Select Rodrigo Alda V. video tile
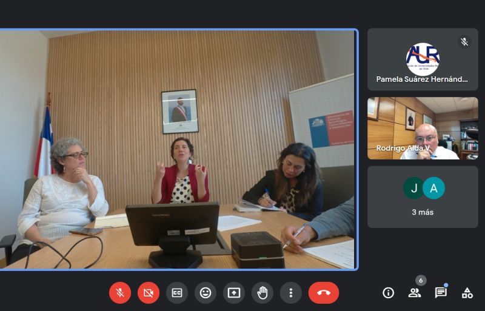 click(x=423, y=129)
